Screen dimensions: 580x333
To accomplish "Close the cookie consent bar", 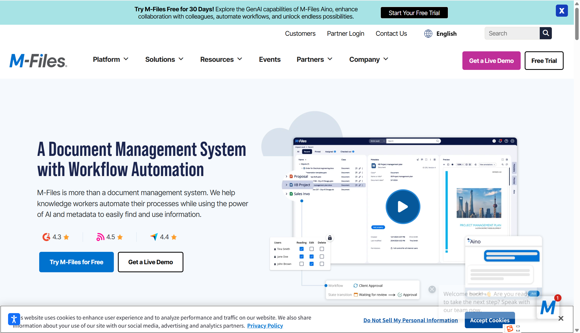I will tap(561, 318).
